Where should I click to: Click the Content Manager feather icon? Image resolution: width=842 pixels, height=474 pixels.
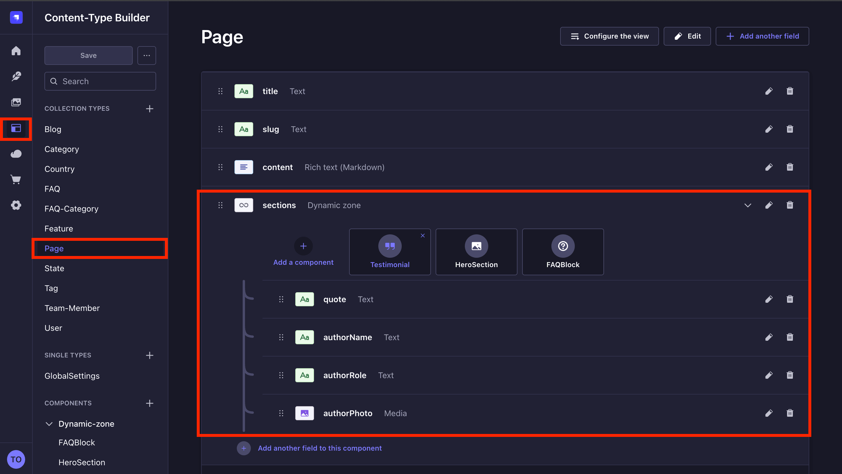click(16, 77)
